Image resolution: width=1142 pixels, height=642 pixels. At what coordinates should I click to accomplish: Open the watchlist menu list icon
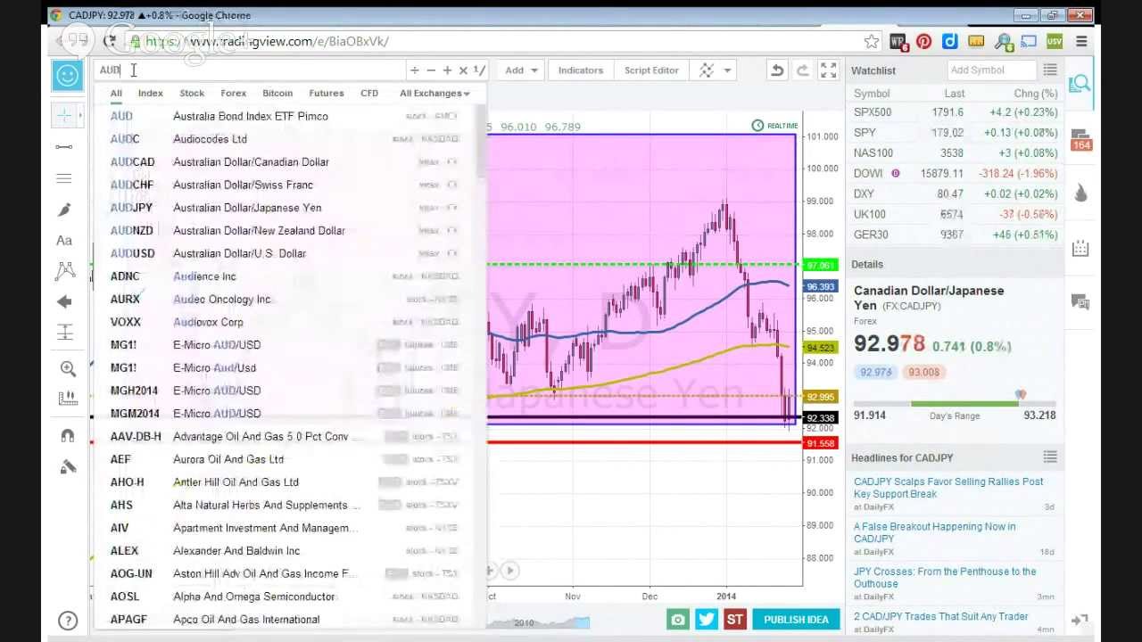pos(1050,70)
